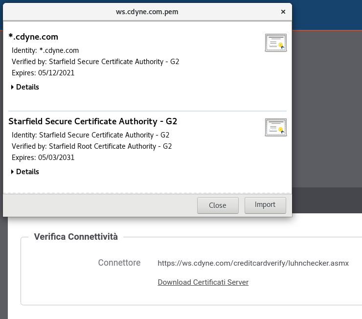Expand Details under Starfield Secure Certificate Authority
Image resolution: width=362 pixels, height=319 pixels.
coord(25,172)
